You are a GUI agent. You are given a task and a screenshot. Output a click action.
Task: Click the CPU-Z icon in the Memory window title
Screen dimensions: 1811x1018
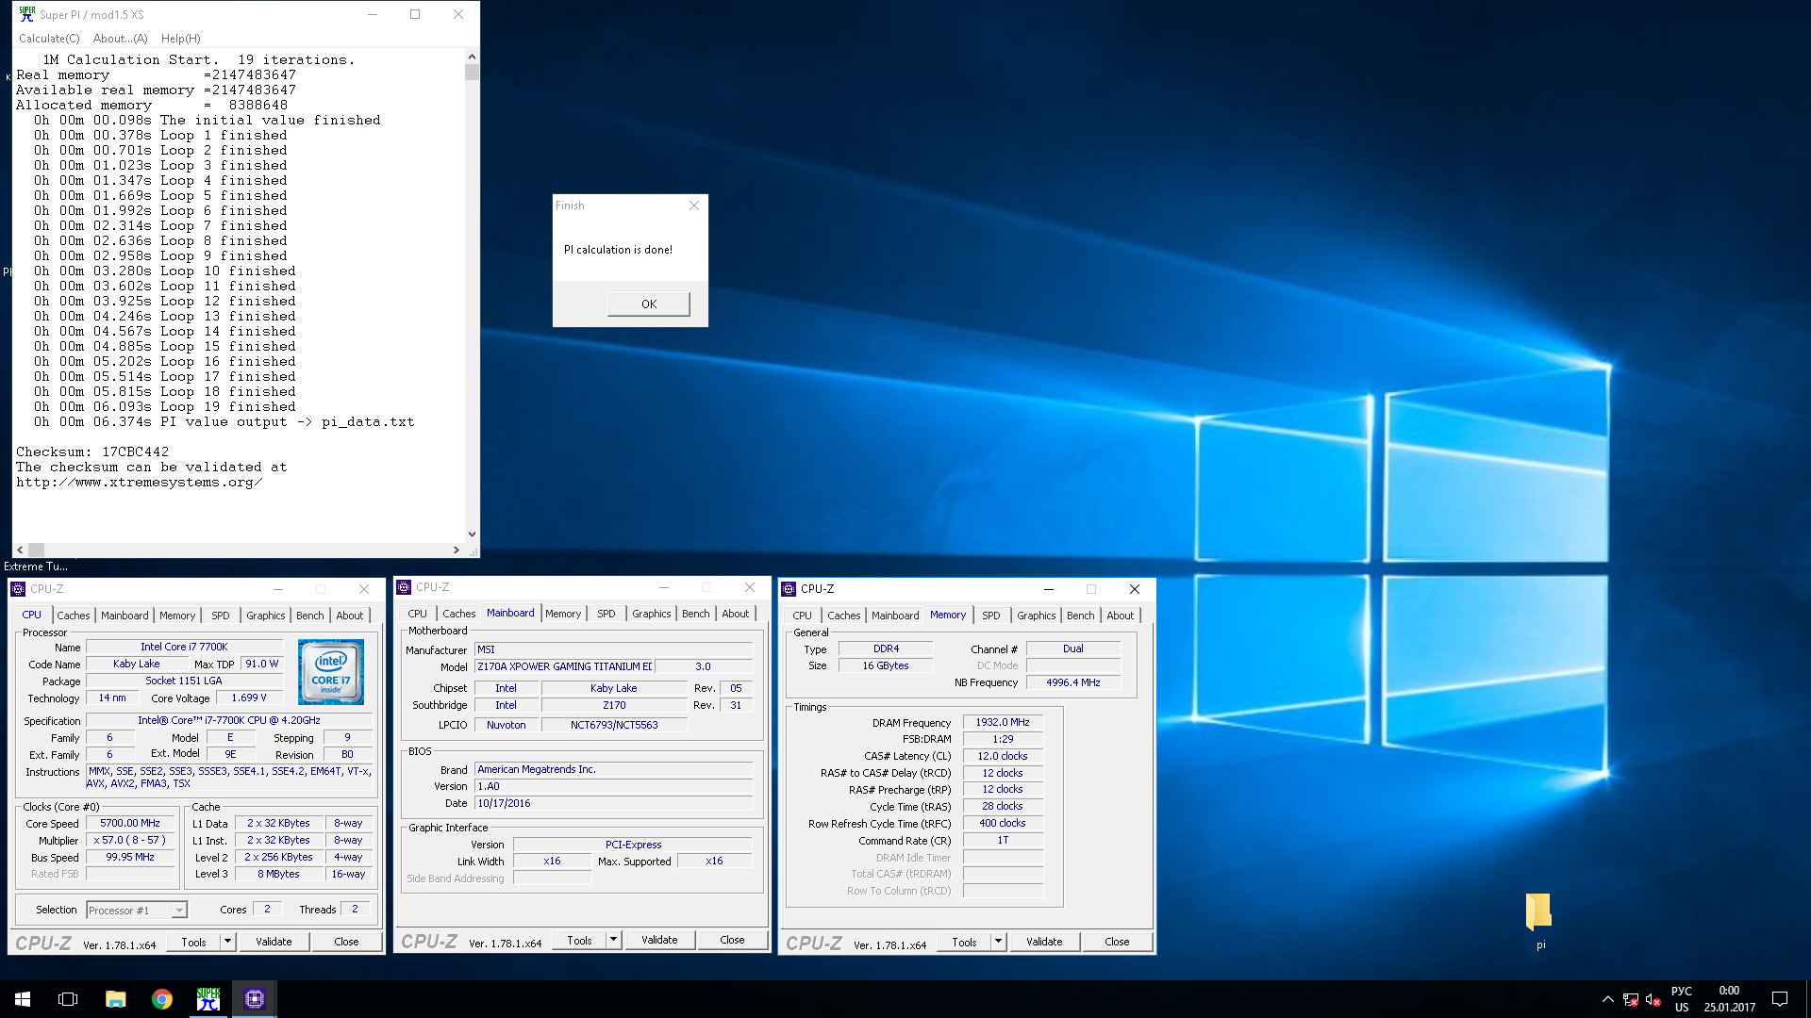click(789, 589)
